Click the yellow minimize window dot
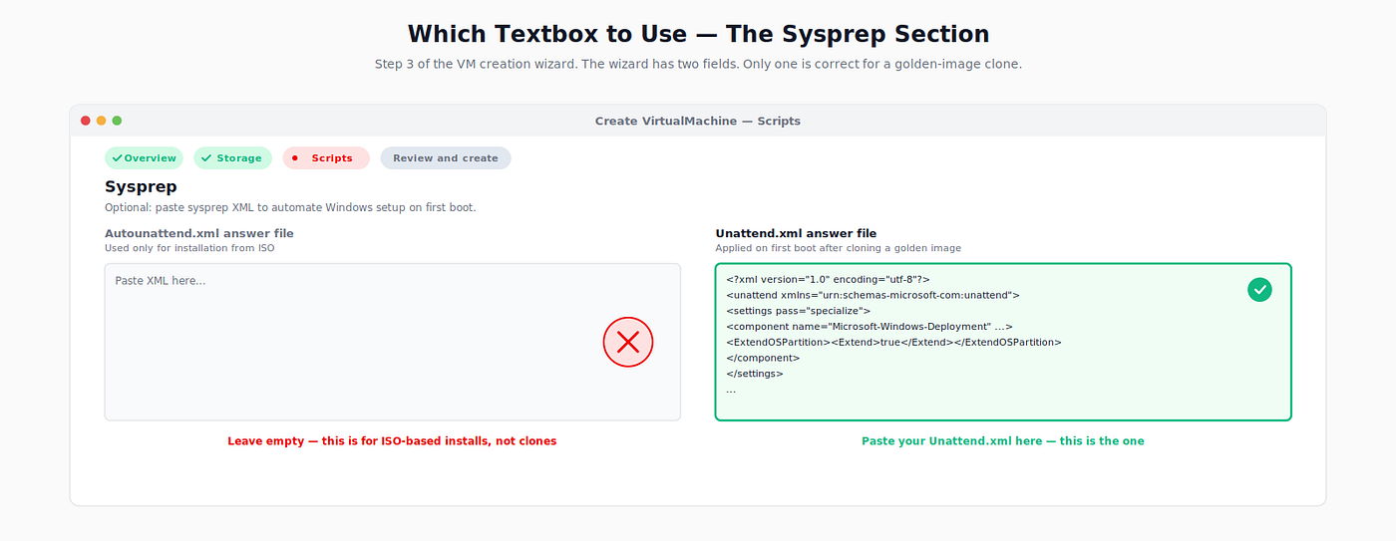Viewport: 1396px width, 541px height. click(101, 121)
